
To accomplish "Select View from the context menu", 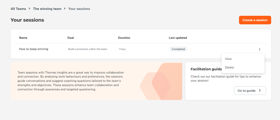I will point(228,59).
